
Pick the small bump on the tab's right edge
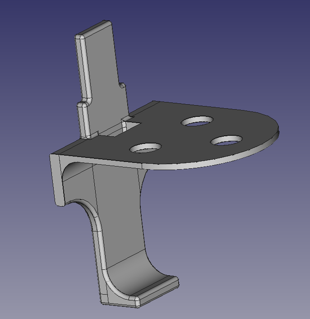[122, 85]
